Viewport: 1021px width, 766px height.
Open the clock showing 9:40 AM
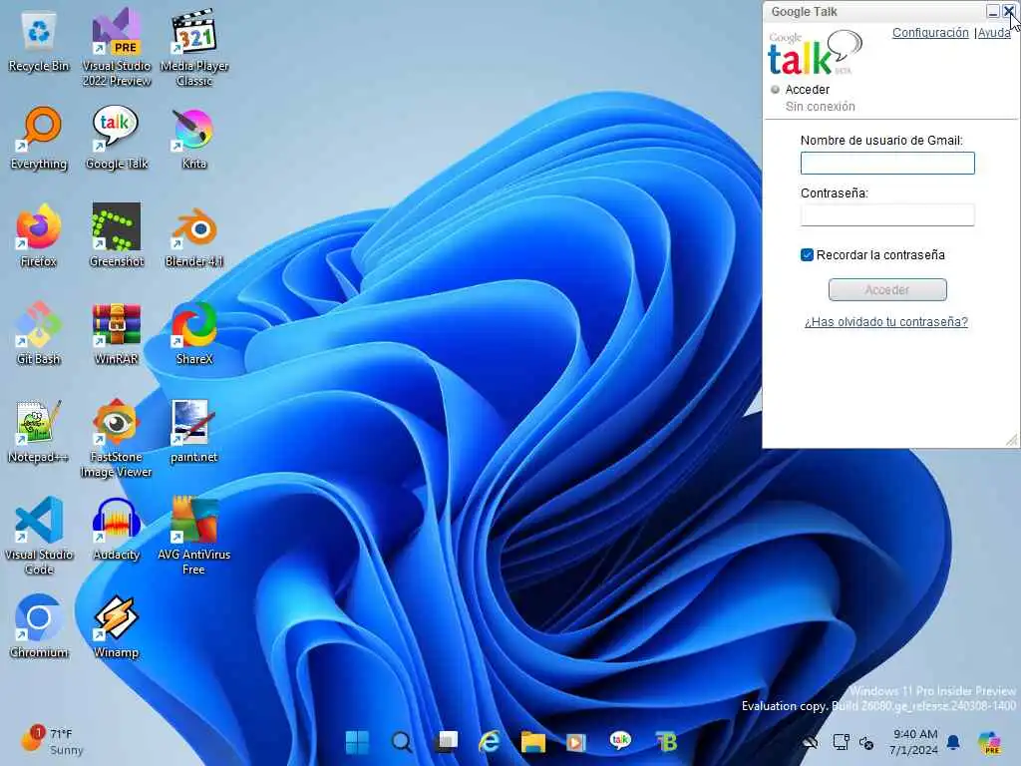click(x=914, y=742)
